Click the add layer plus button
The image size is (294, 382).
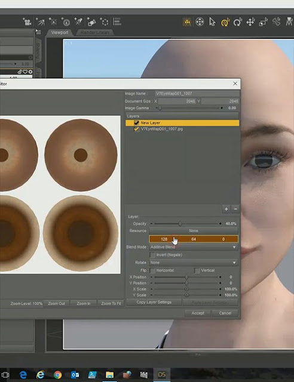(226, 209)
